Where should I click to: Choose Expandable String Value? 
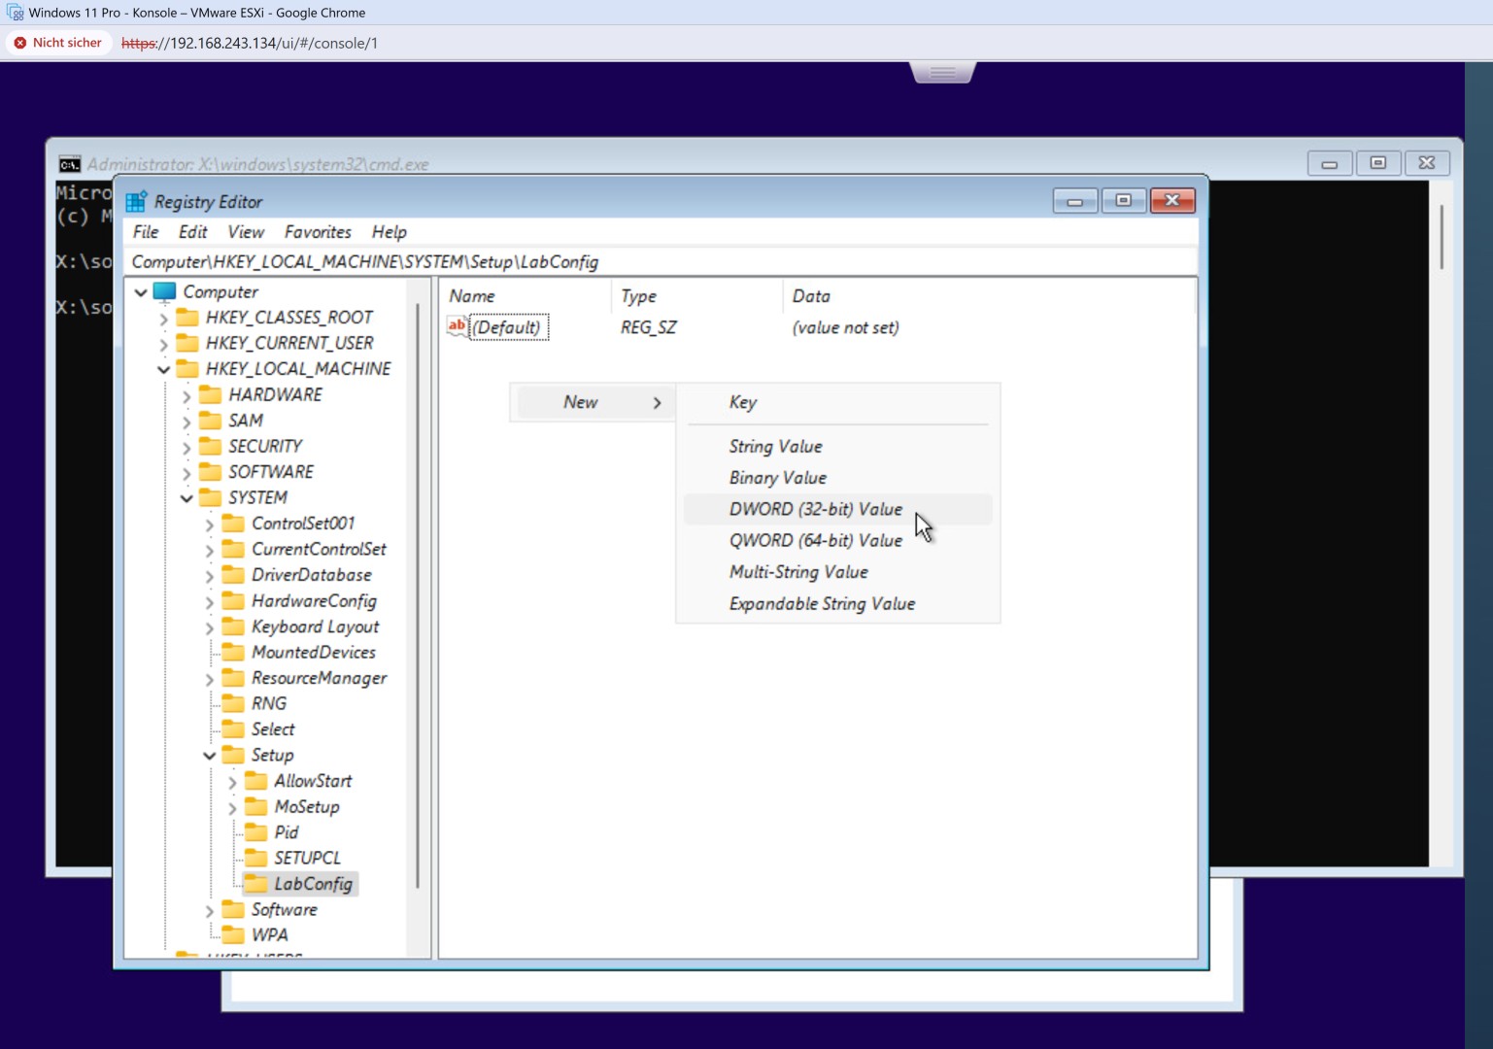837,603
